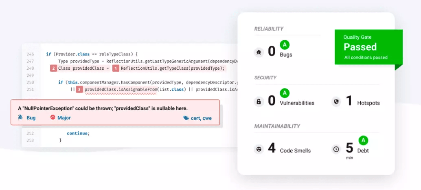Image resolution: width=421 pixels, height=190 pixels.
Task: Click the bug icon beside Bugs count
Action: (259, 52)
